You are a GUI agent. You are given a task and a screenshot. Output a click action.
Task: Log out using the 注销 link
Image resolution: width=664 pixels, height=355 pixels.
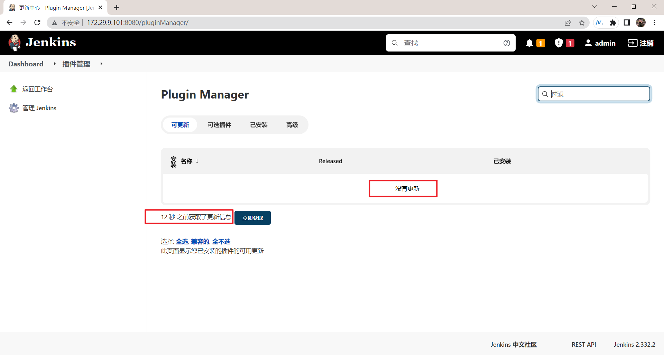tap(641, 43)
